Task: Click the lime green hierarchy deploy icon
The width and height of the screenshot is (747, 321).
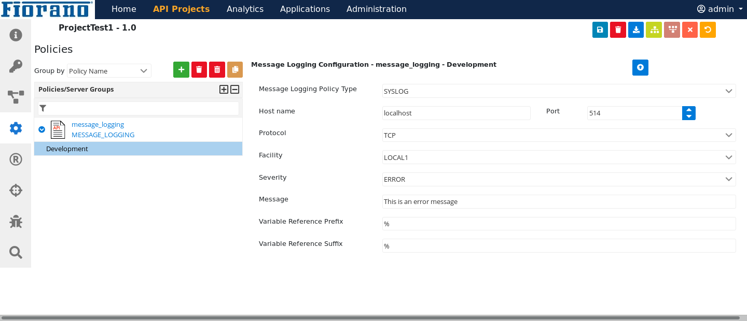Action: click(x=654, y=30)
